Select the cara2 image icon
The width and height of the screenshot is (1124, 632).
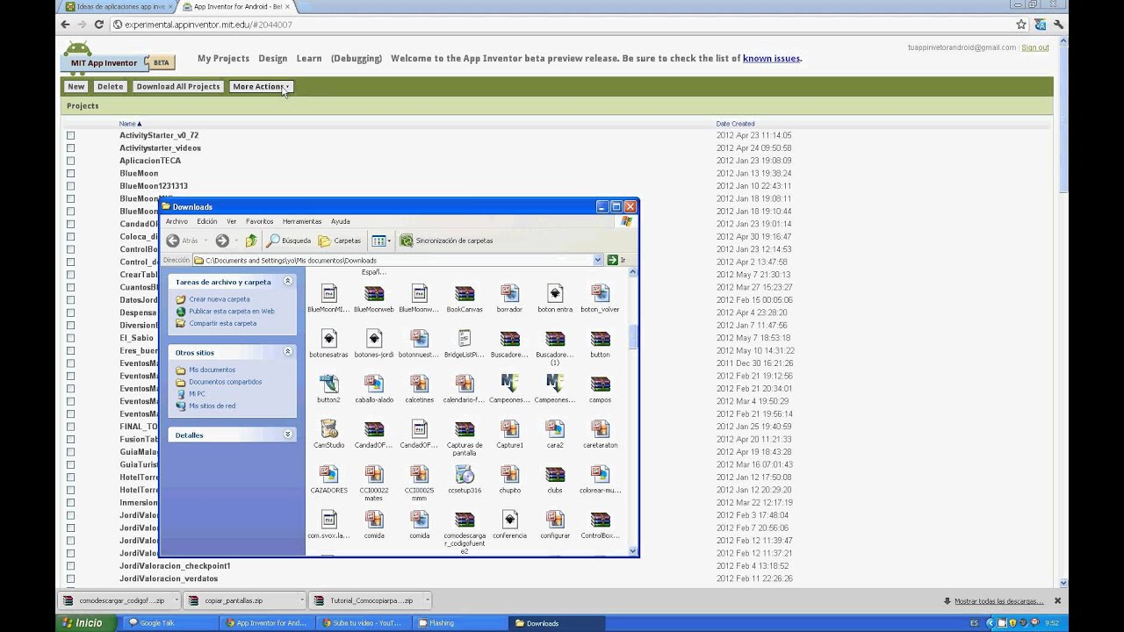(555, 429)
